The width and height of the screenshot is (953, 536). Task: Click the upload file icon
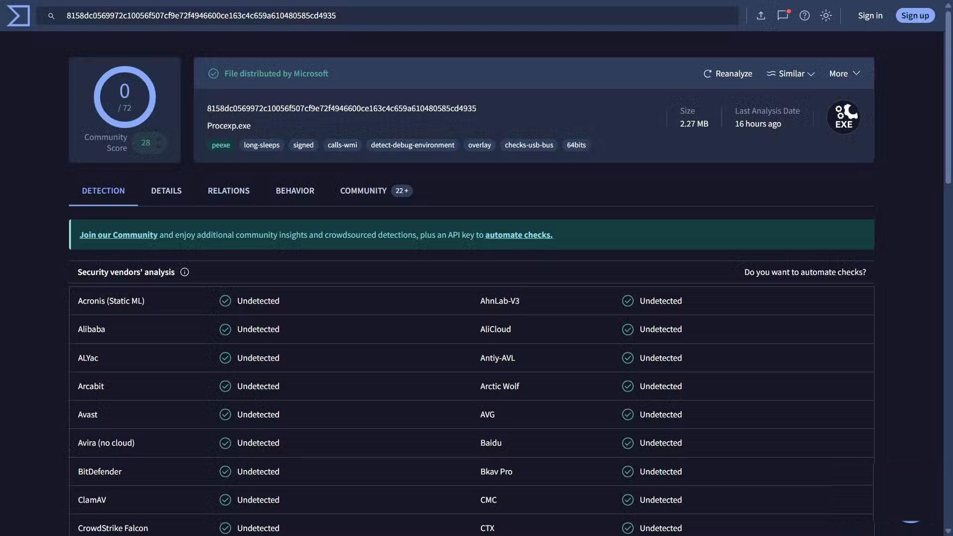760,16
